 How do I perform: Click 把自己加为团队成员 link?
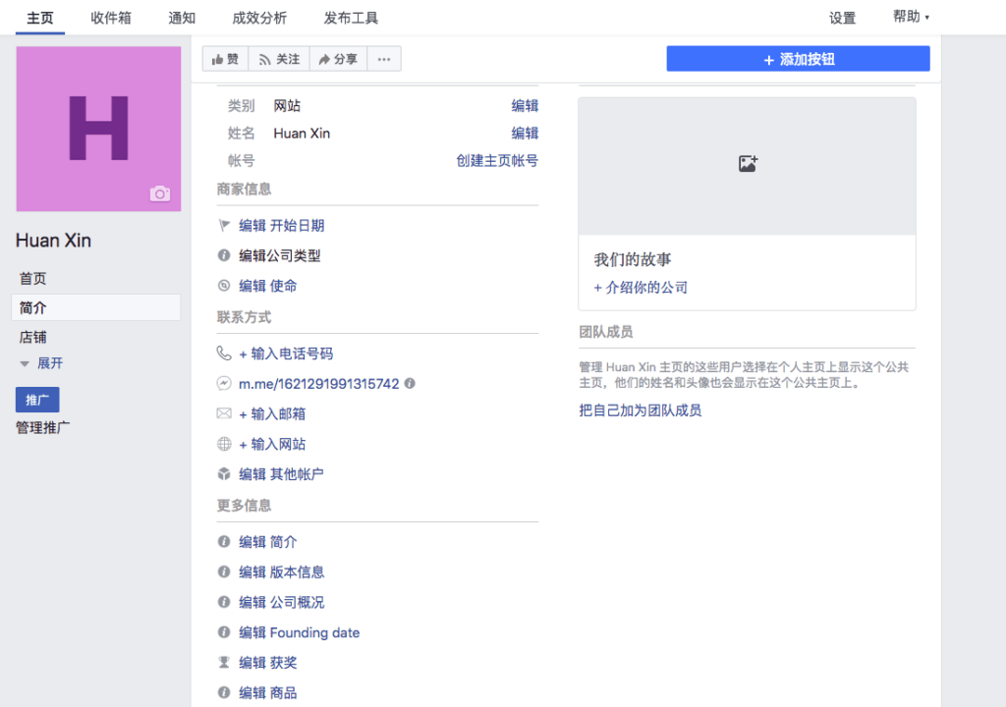[x=641, y=410]
